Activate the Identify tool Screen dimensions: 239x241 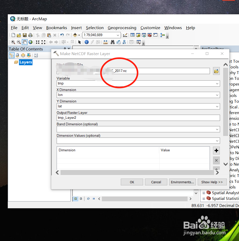(87, 42)
